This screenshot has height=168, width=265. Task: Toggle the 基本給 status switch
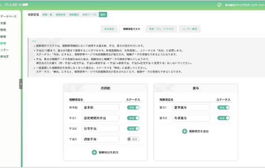coord(133,107)
